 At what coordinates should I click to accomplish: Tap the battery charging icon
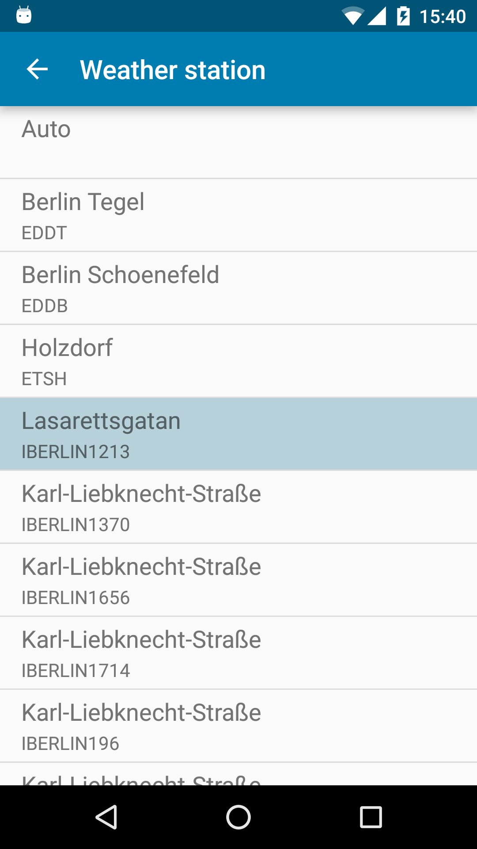(x=403, y=16)
